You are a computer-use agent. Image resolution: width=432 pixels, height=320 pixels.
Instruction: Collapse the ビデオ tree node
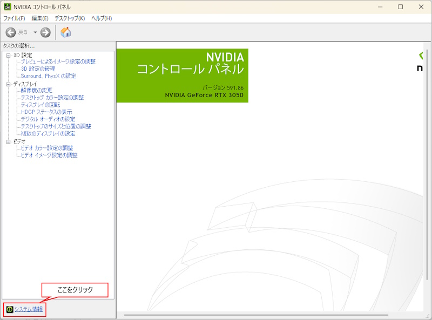pyautogui.click(x=8, y=141)
